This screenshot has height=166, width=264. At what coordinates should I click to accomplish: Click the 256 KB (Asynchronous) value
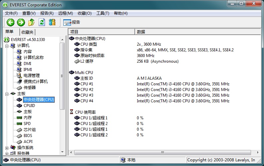click(158, 61)
